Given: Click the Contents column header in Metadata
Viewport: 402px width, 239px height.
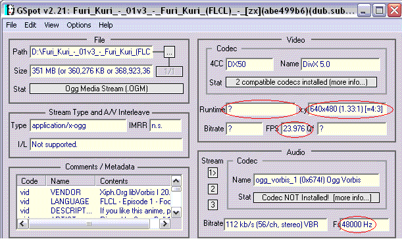Looking at the screenshot, I should [133, 181].
